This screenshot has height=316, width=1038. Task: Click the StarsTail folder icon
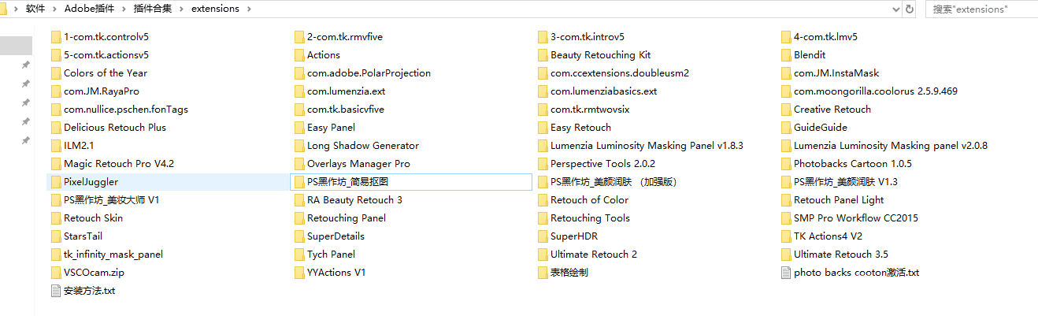(56, 236)
